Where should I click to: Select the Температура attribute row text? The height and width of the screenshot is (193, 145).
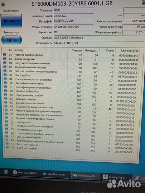pos(23,122)
